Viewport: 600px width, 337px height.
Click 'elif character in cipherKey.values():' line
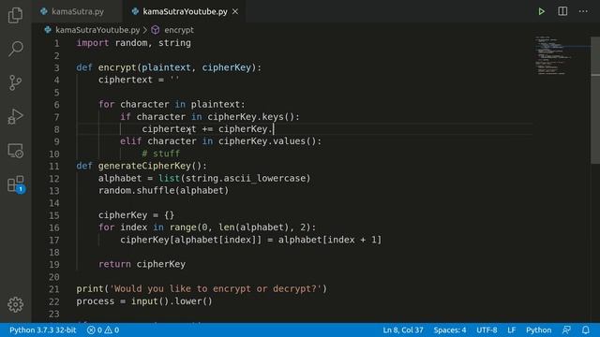tap(221, 141)
